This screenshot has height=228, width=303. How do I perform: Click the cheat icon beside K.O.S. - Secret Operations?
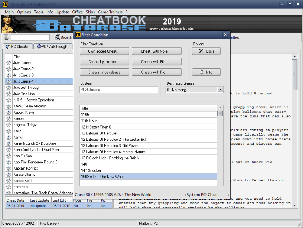[9, 100]
